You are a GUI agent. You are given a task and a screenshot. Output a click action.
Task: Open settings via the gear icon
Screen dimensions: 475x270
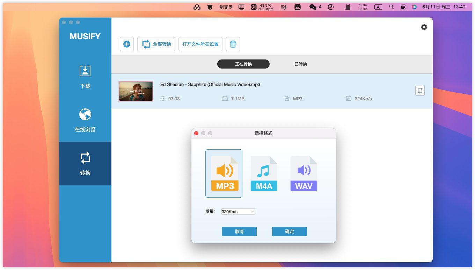coord(424,27)
